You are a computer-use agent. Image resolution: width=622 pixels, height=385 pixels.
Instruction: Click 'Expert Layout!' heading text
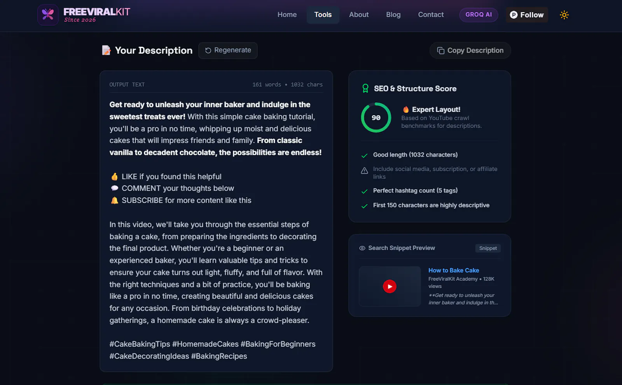tap(436, 110)
